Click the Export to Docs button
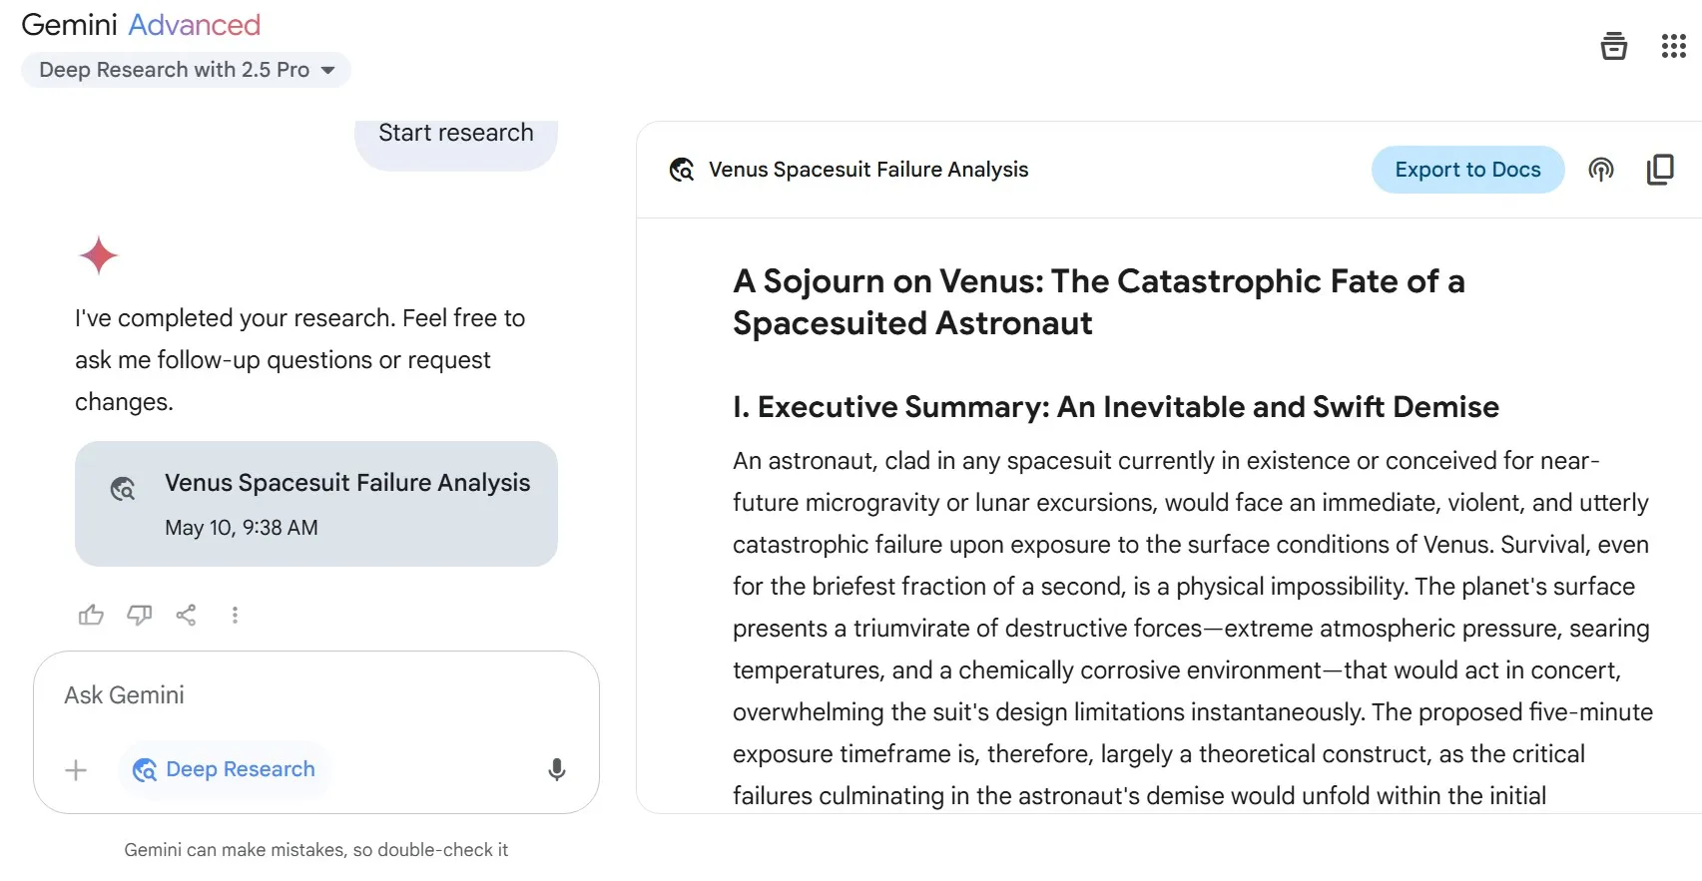Image resolution: width=1702 pixels, height=881 pixels. click(x=1466, y=170)
